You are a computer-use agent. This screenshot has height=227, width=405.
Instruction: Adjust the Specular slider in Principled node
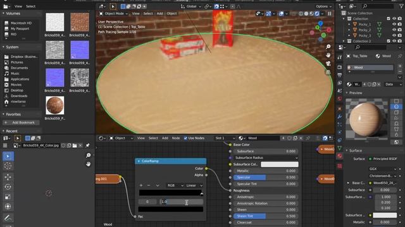point(266,177)
